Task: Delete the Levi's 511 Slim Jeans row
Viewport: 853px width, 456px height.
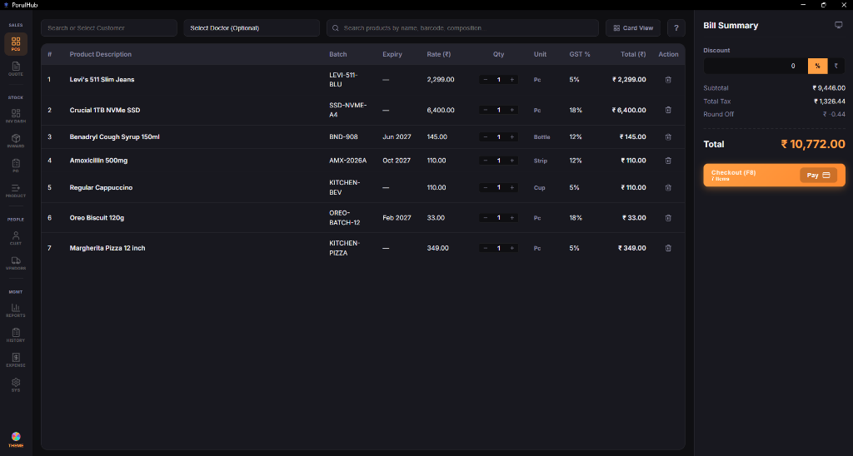Action: 668,79
